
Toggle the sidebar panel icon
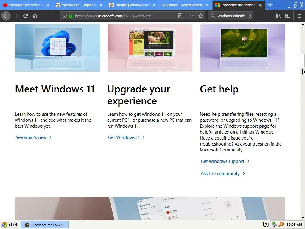(x=288, y=16)
